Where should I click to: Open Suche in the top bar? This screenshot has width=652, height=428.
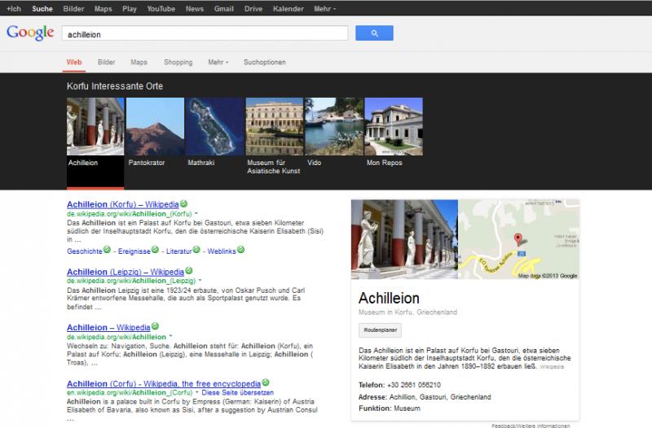click(x=42, y=9)
